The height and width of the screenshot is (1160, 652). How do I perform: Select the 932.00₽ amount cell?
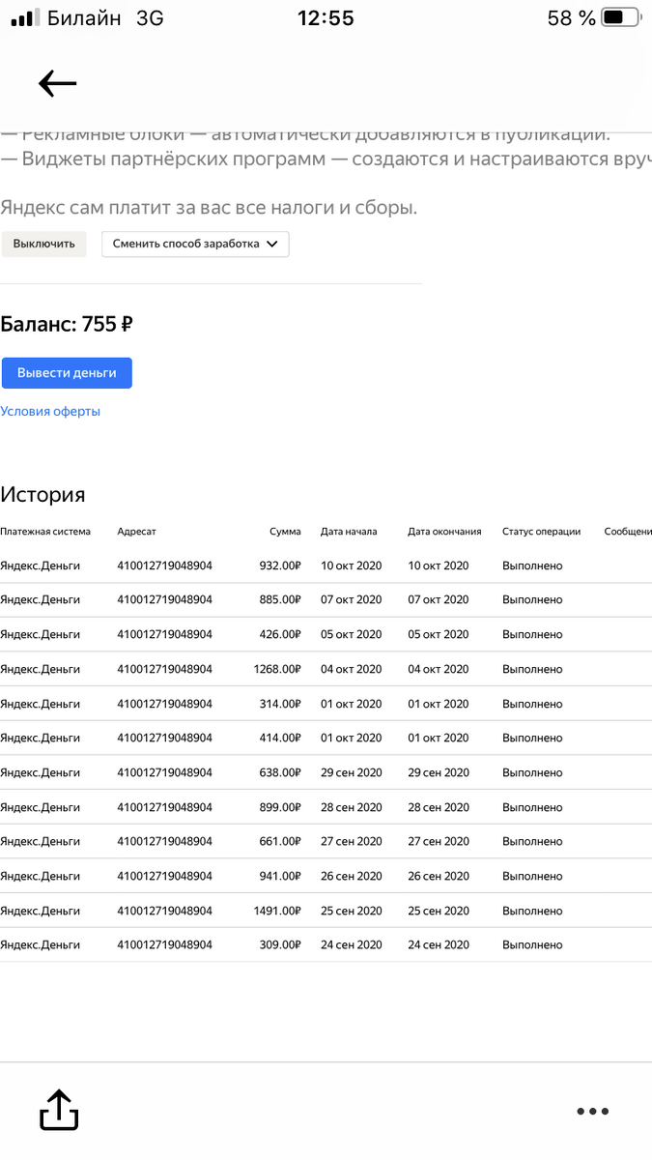(280, 565)
